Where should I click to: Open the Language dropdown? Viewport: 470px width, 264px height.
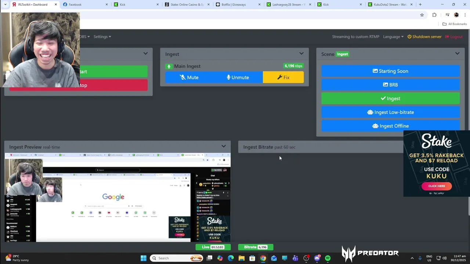[x=393, y=37]
